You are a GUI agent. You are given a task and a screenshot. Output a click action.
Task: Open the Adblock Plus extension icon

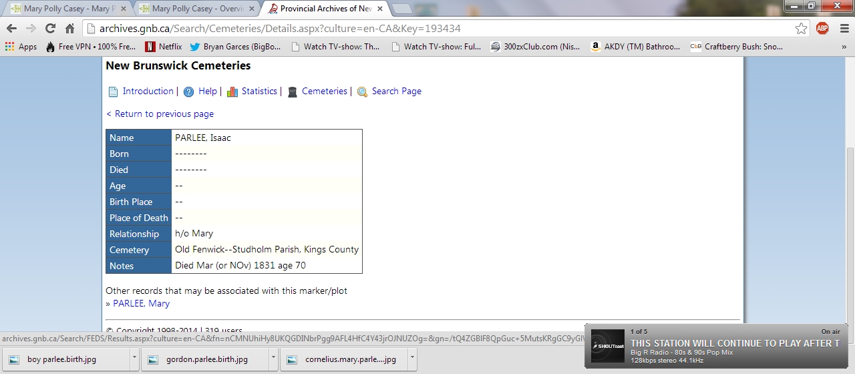click(822, 29)
